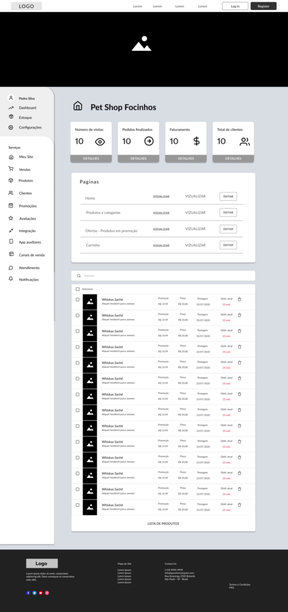Click the Produtos cube icon in sidebar
The height and width of the screenshot is (612, 288).
click(11, 180)
